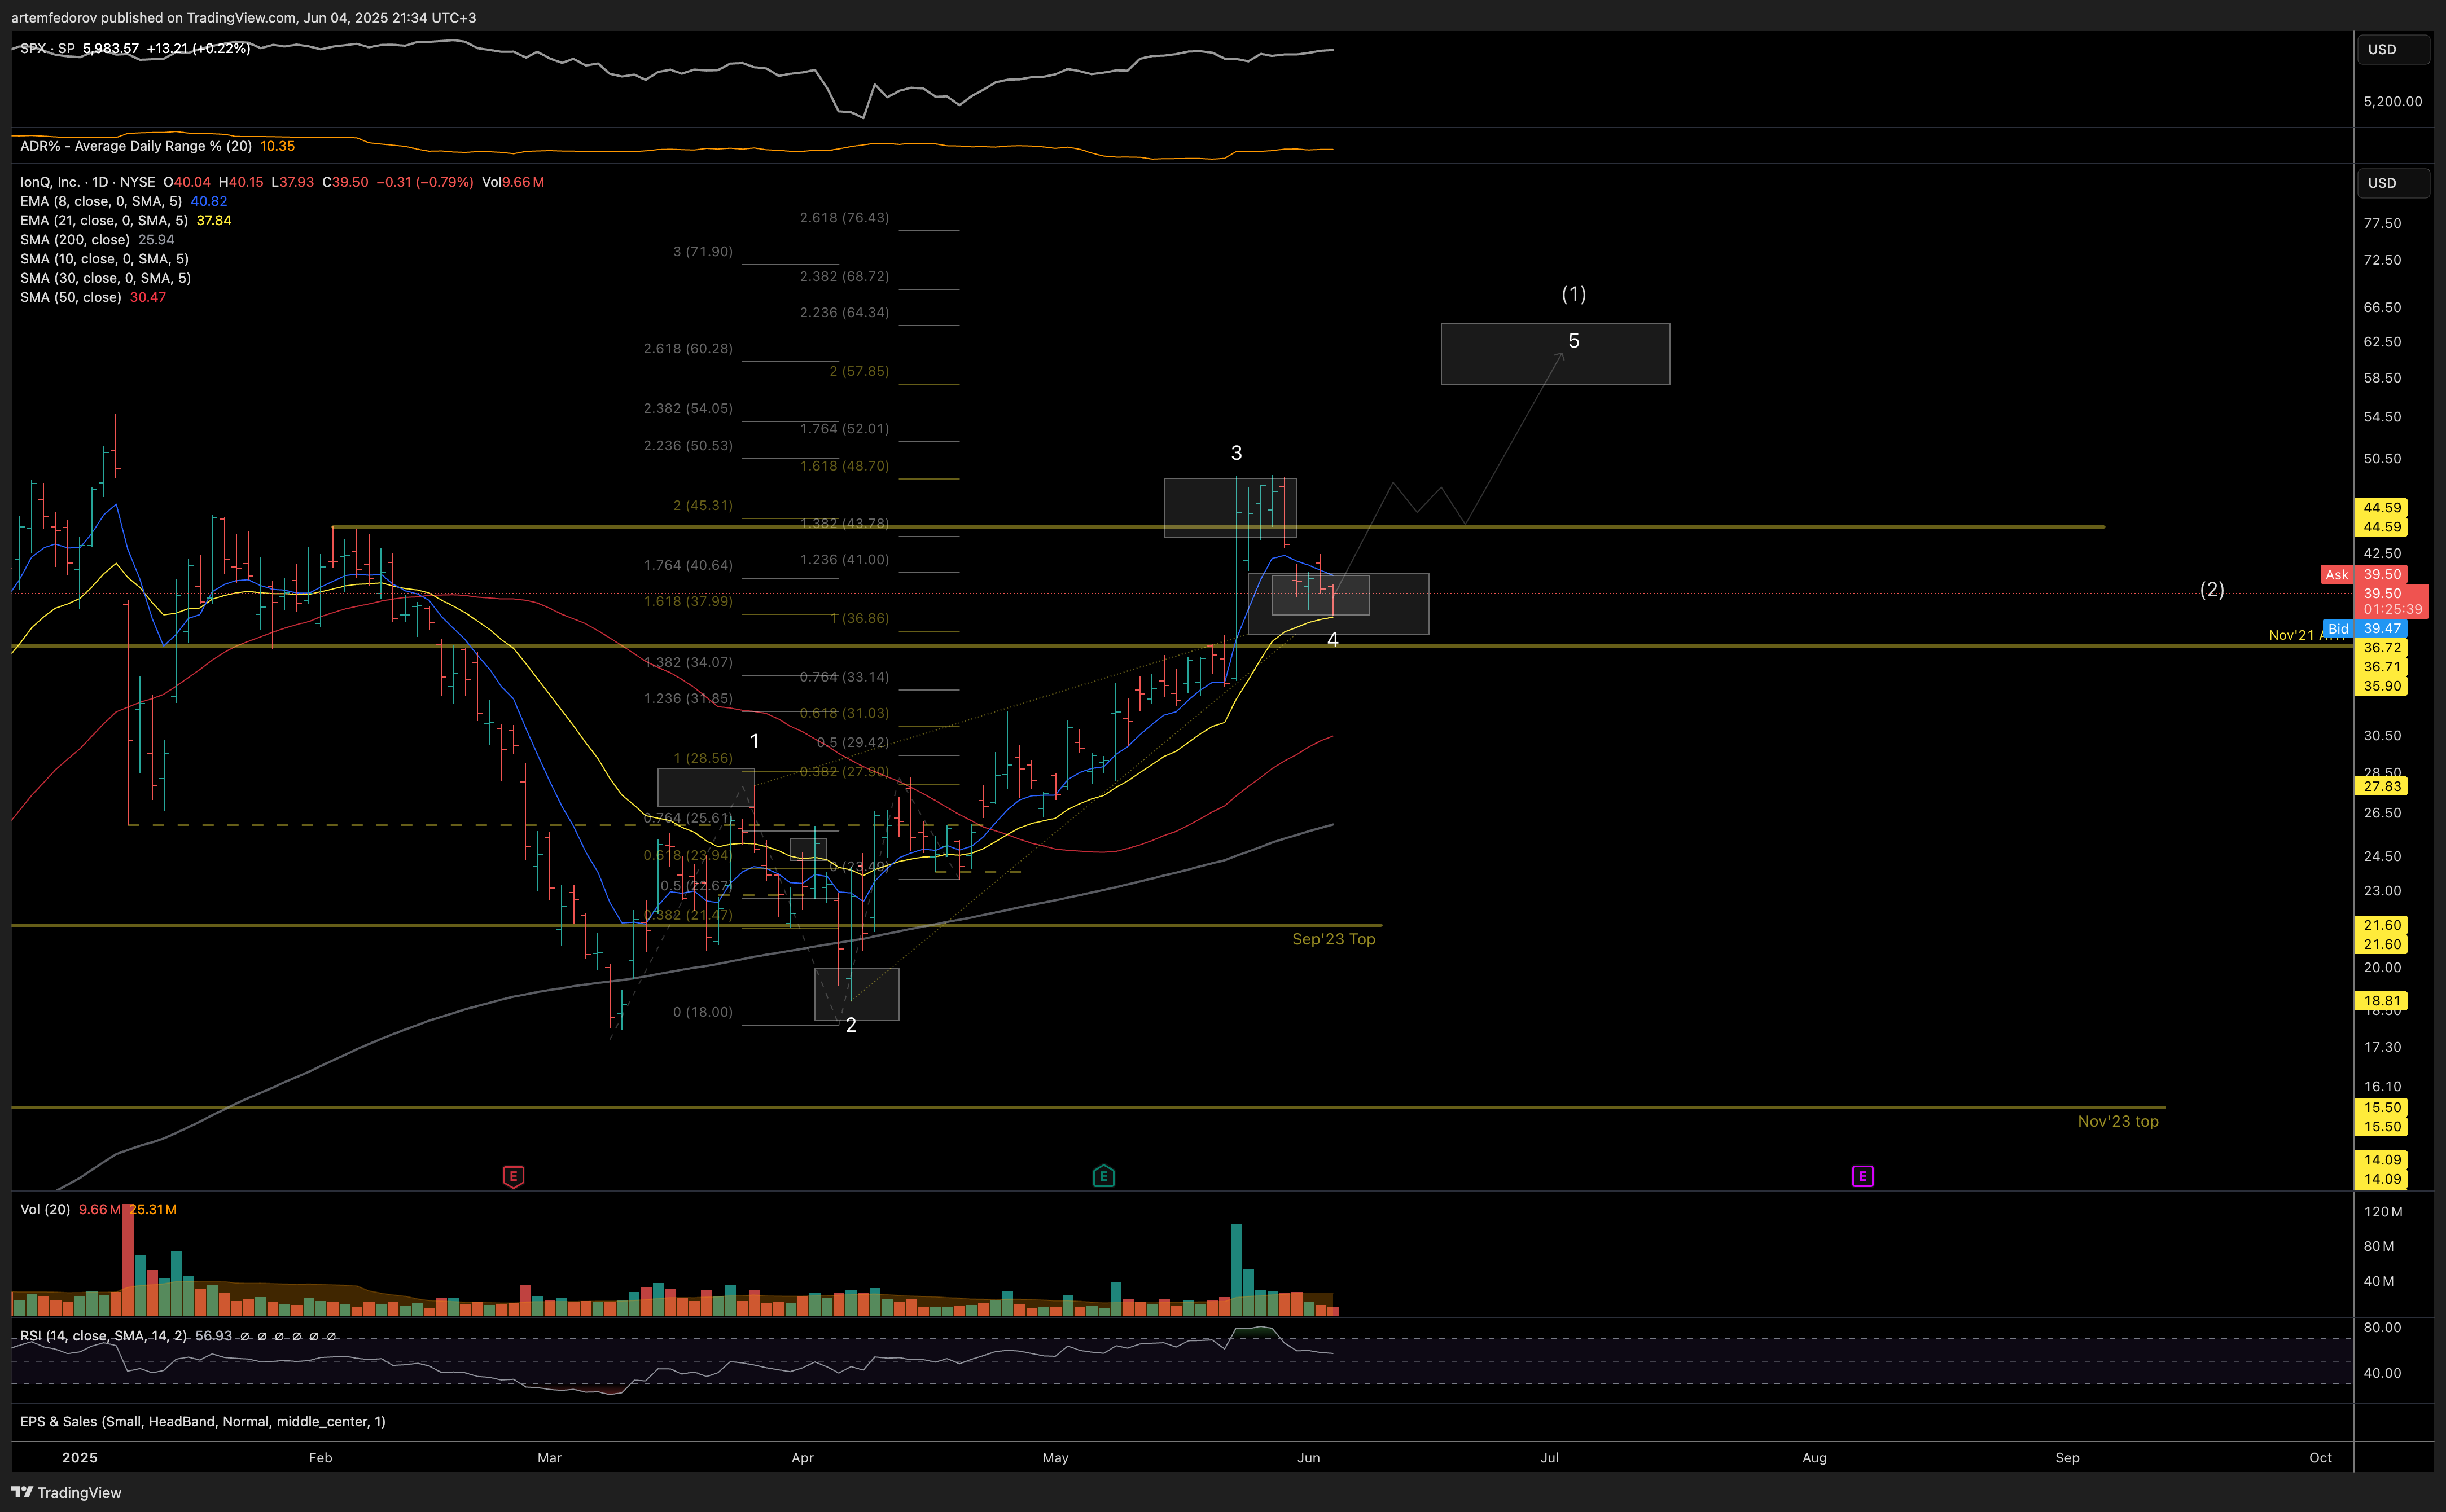Click the publisher header text artemfedorov
Image resolution: width=2446 pixels, height=1512 pixels.
(x=53, y=18)
